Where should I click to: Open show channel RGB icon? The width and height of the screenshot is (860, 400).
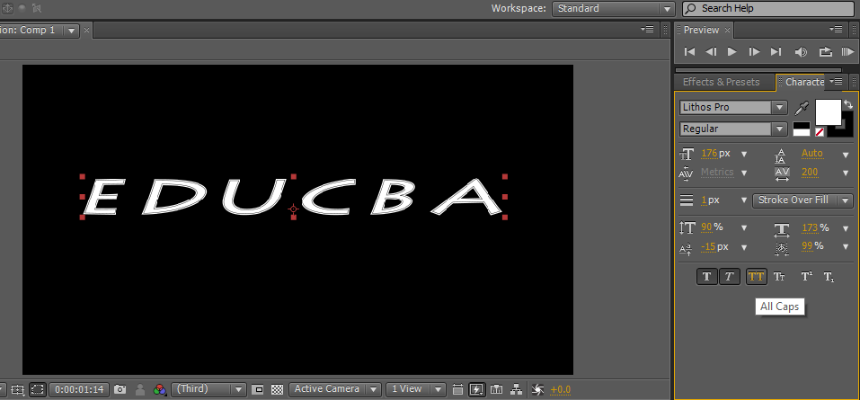coord(160,389)
